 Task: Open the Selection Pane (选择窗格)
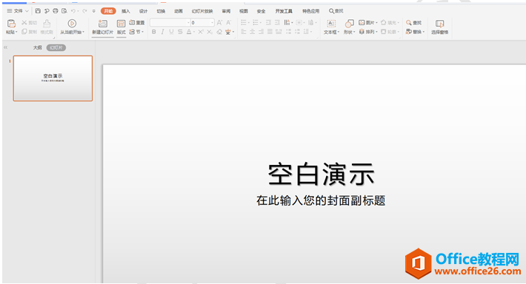click(439, 27)
